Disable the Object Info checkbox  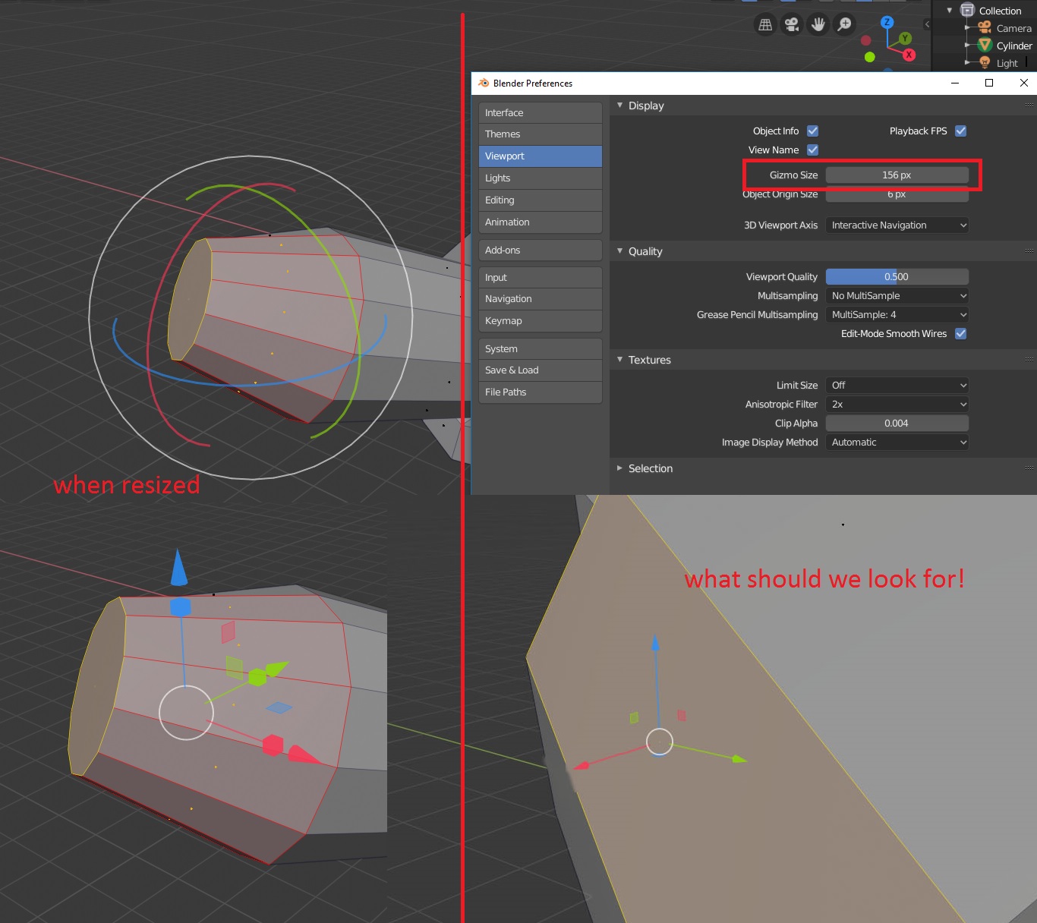coord(812,131)
